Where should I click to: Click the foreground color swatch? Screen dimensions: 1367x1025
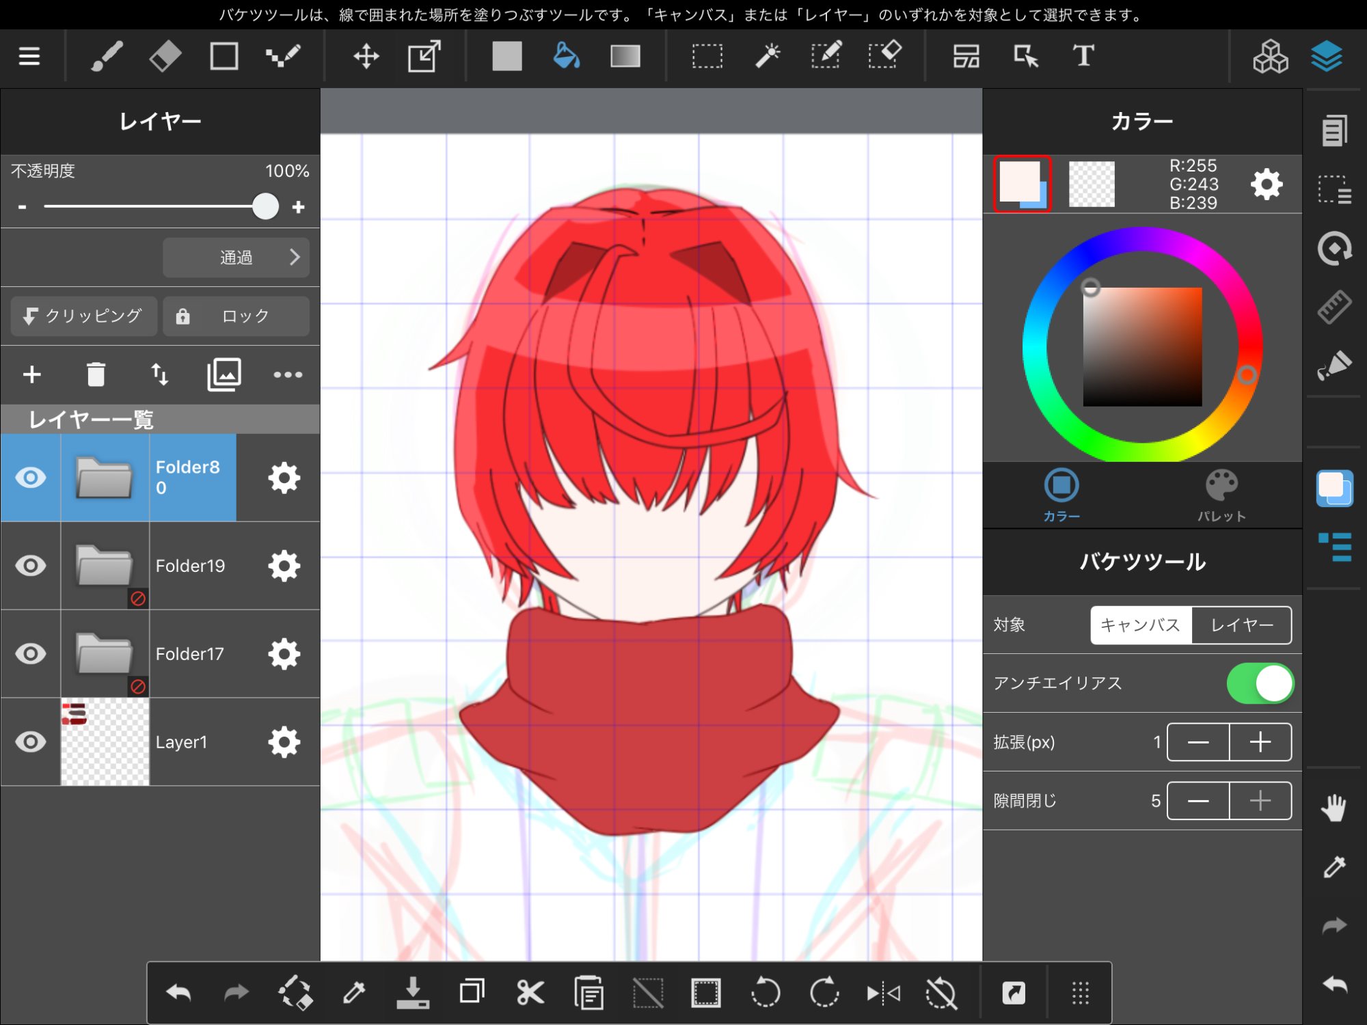point(1019,181)
